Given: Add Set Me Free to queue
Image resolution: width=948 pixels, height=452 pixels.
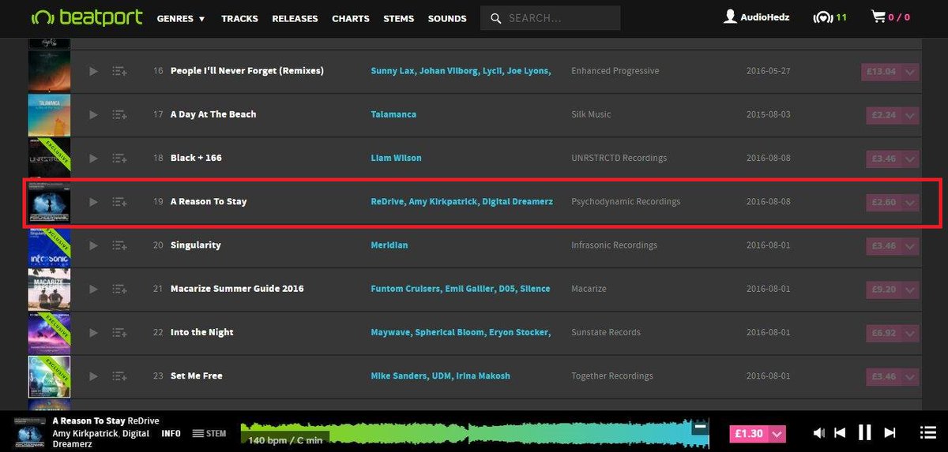Looking at the screenshot, I should tap(119, 376).
